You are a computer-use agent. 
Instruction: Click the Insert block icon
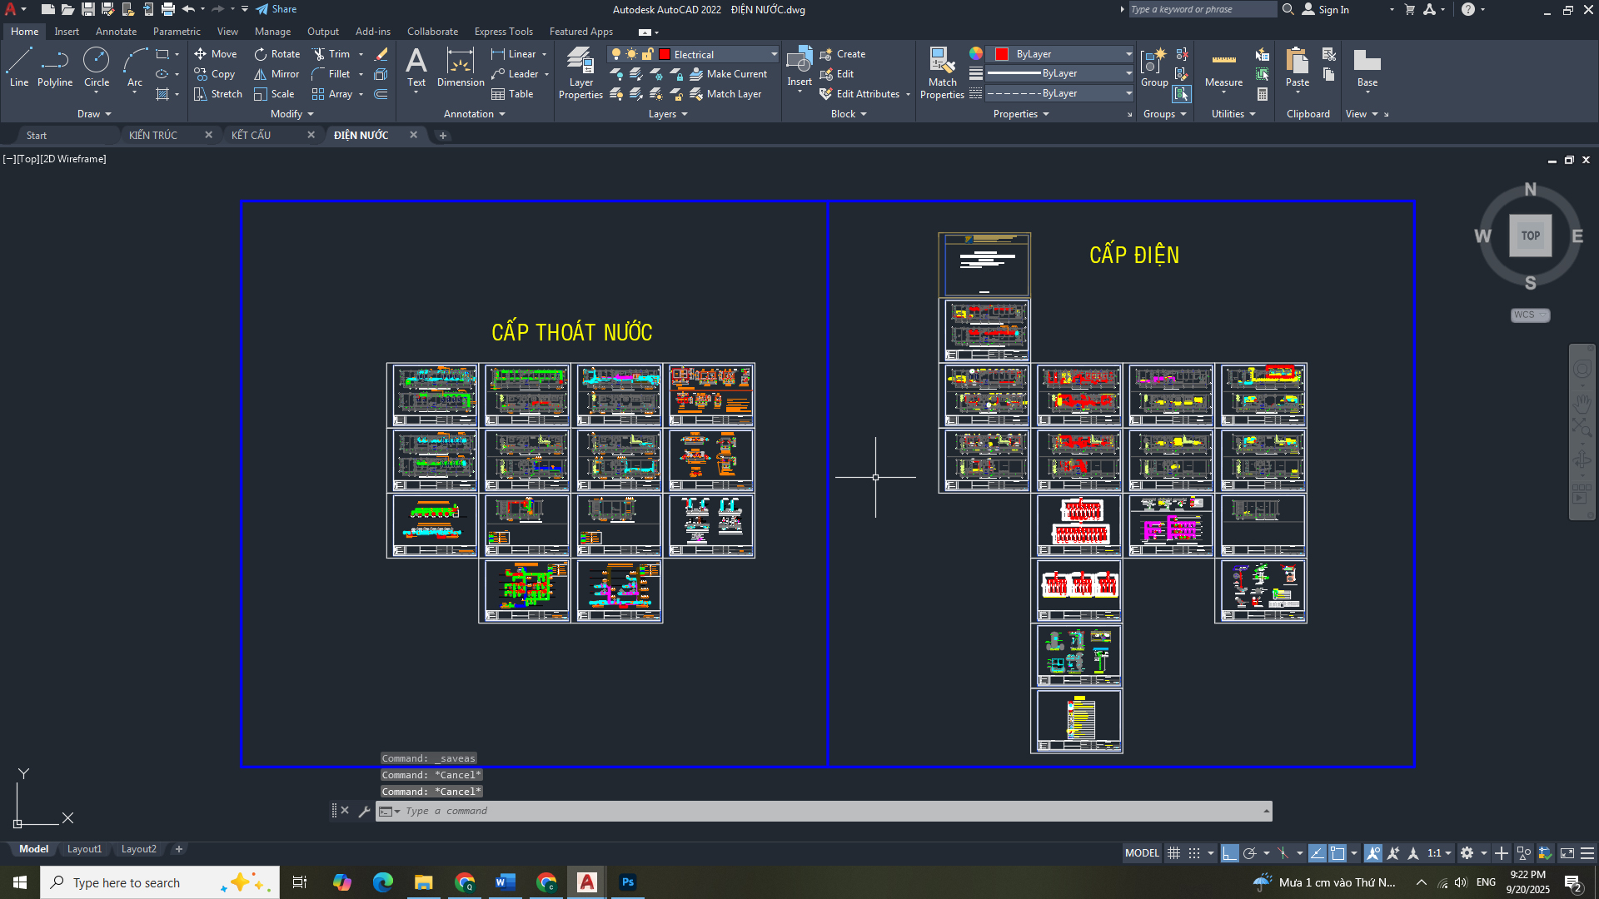[799, 62]
